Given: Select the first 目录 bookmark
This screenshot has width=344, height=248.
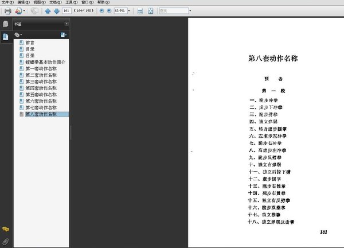Looking at the screenshot, I should [x=30, y=49].
